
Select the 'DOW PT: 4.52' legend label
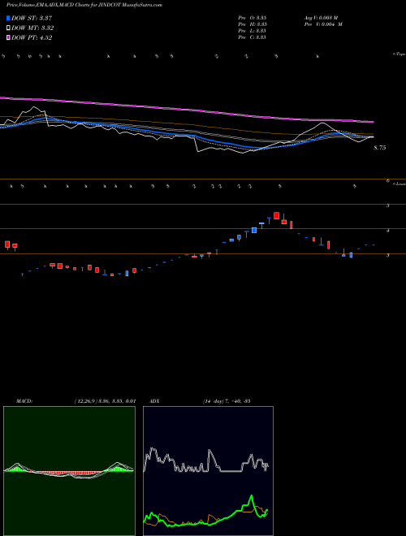(x=32, y=38)
